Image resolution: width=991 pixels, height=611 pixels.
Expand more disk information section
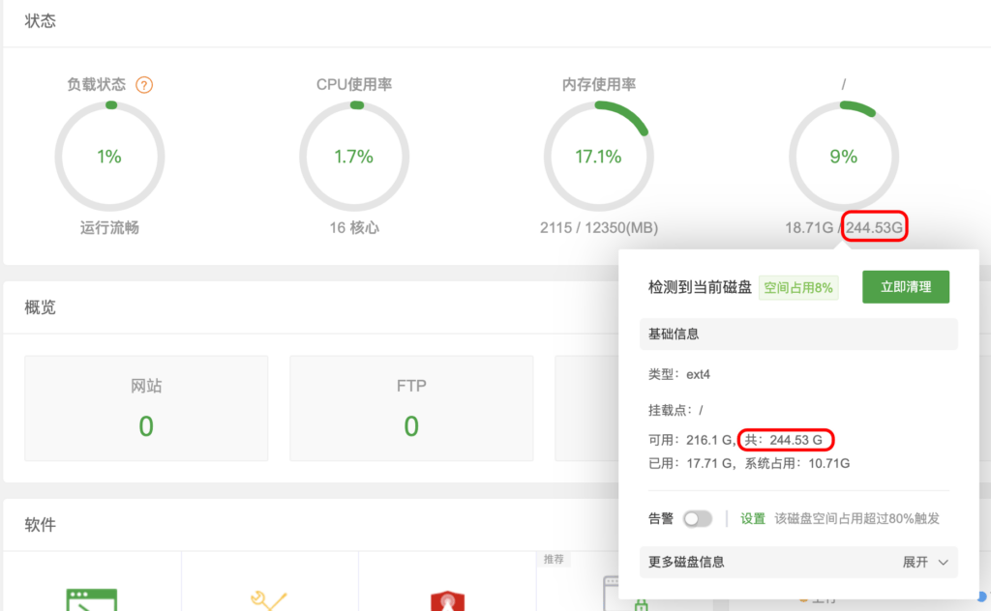coord(798,562)
